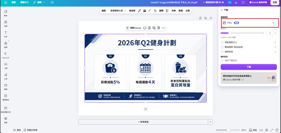Open the comments speech bubble icon

tap(243, 2)
